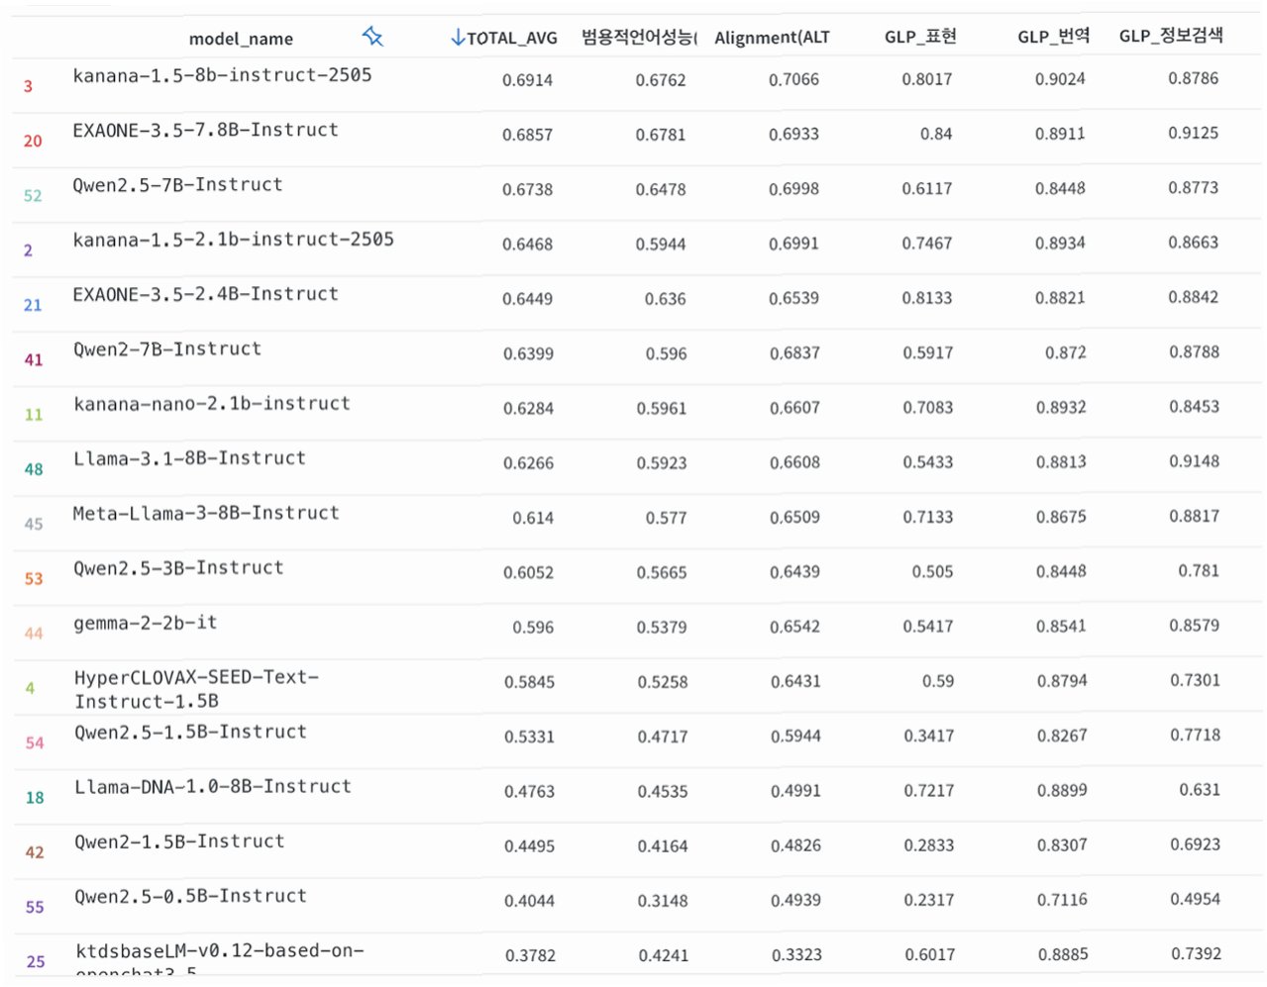The height and width of the screenshot is (987, 1267).
Task: Select the Qwen2.5-7B-Instruct model name
Action: [177, 184]
